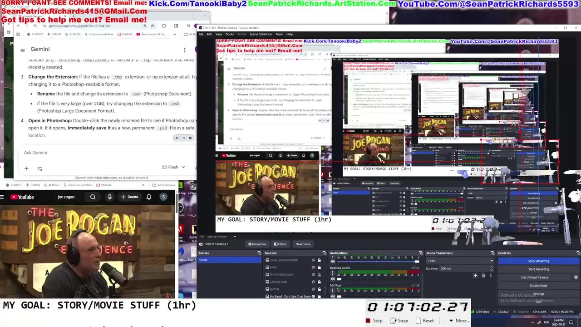Viewport: 581px width, 327px height.
Task: Toggle lock on PARK source
Action: click(x=319, y=268)
